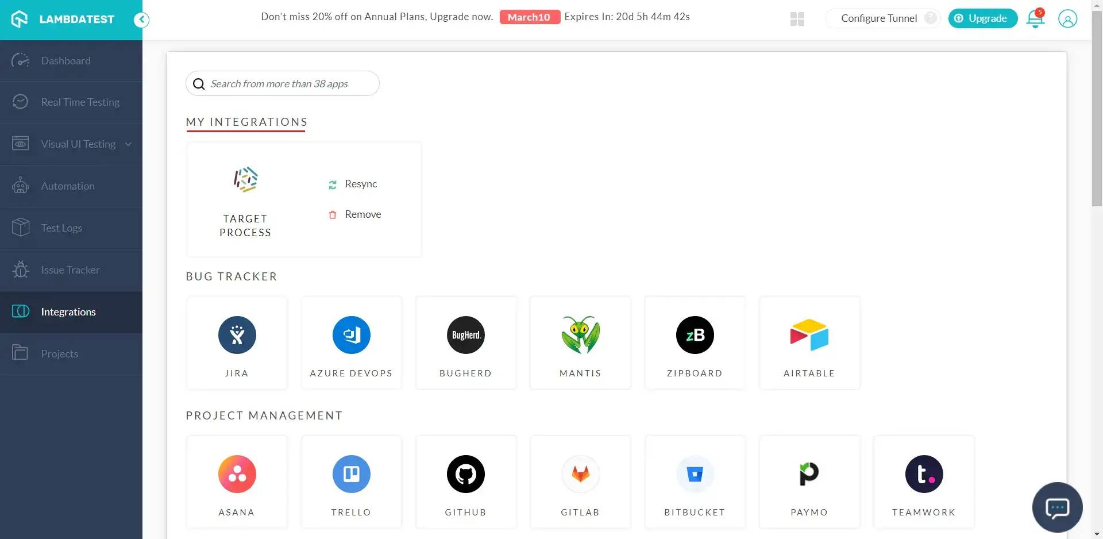Resync the Target Process integration
This screenshot has height=539, width=1103.
coord(360,184)
